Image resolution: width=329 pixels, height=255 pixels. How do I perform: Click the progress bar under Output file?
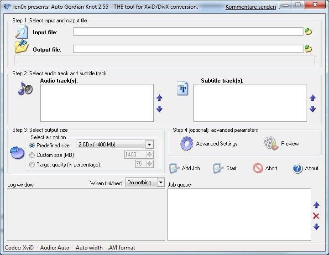164,60
